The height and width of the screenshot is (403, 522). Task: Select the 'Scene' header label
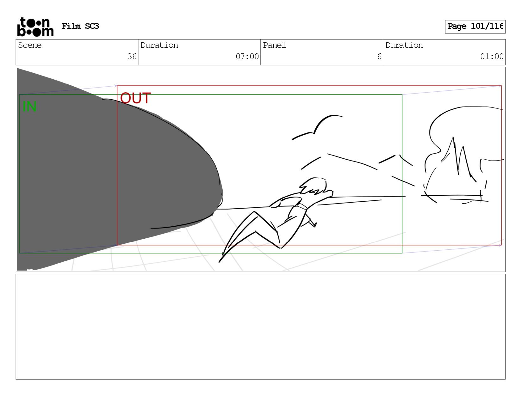tap(30, 45)
